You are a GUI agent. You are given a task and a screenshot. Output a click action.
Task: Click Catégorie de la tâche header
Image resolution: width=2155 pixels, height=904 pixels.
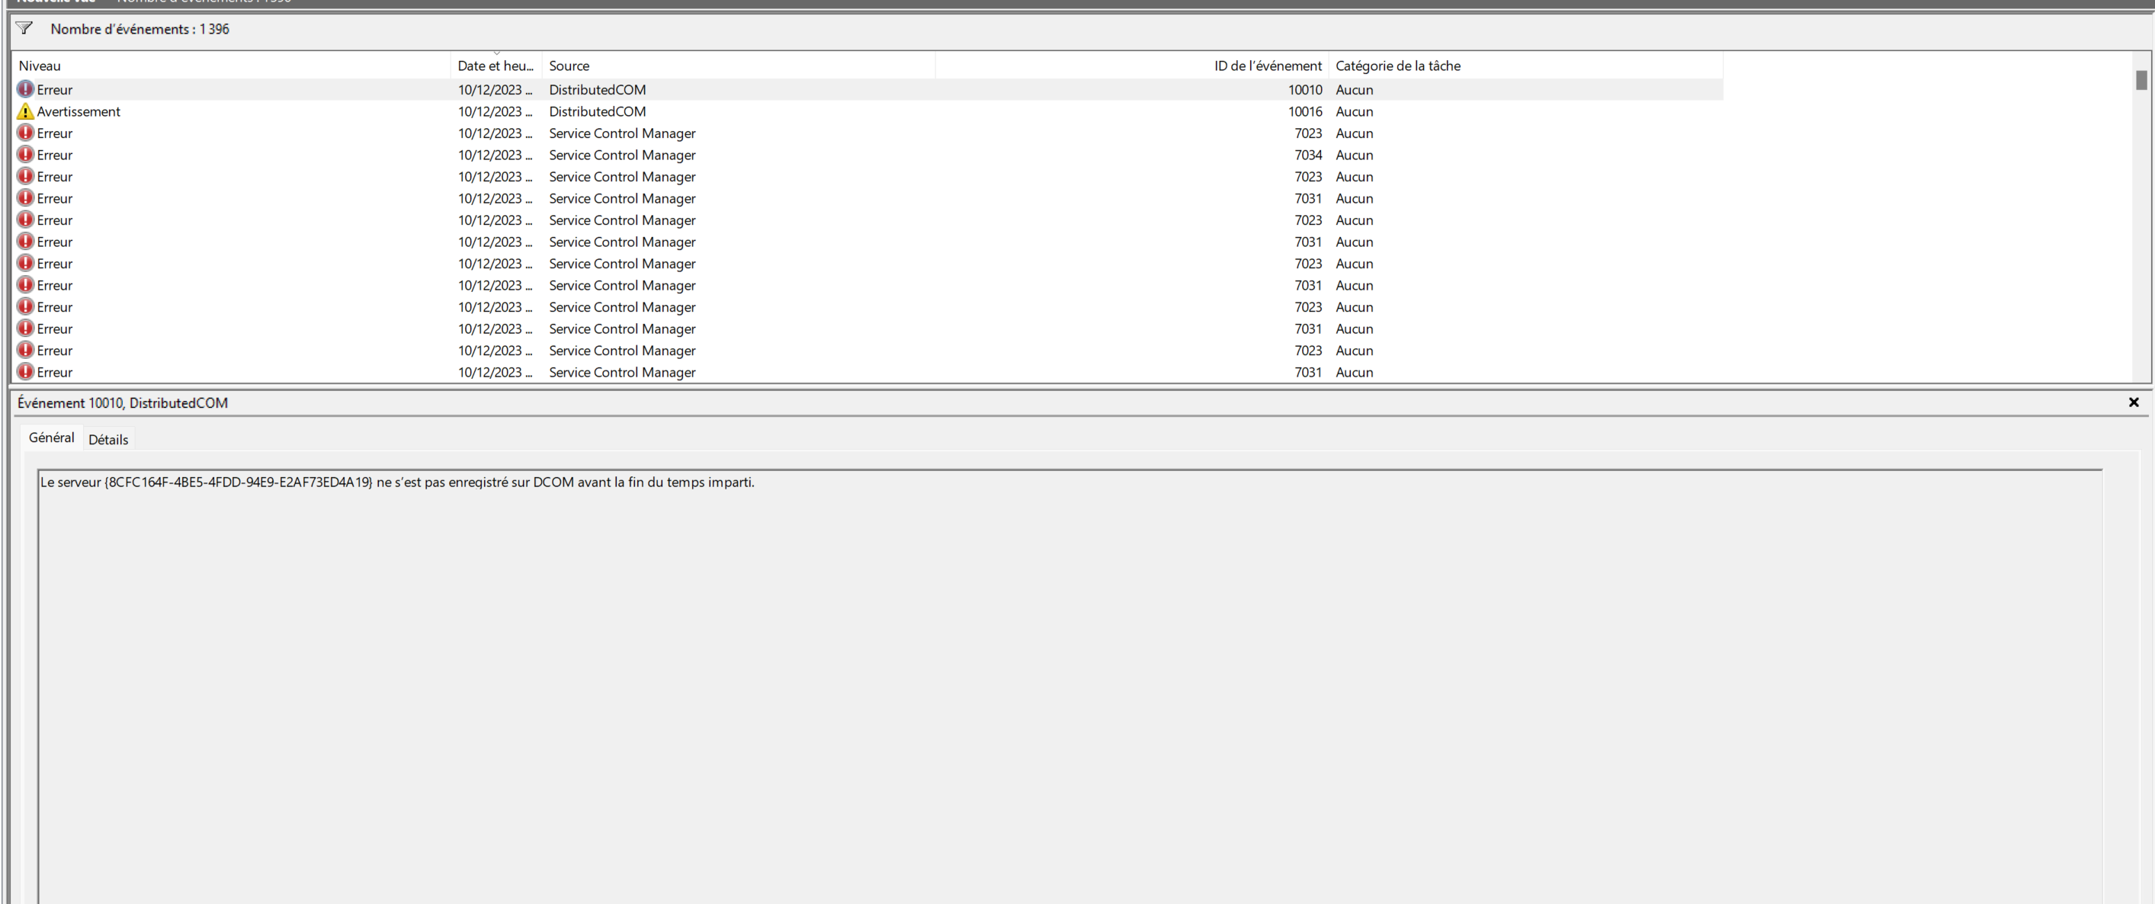[x=1397, y=66]
